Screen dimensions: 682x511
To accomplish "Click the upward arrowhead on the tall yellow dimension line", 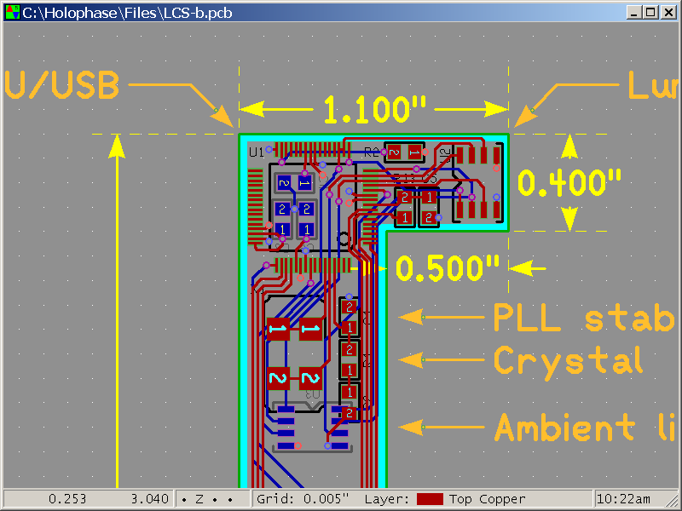I will (118, 146).
